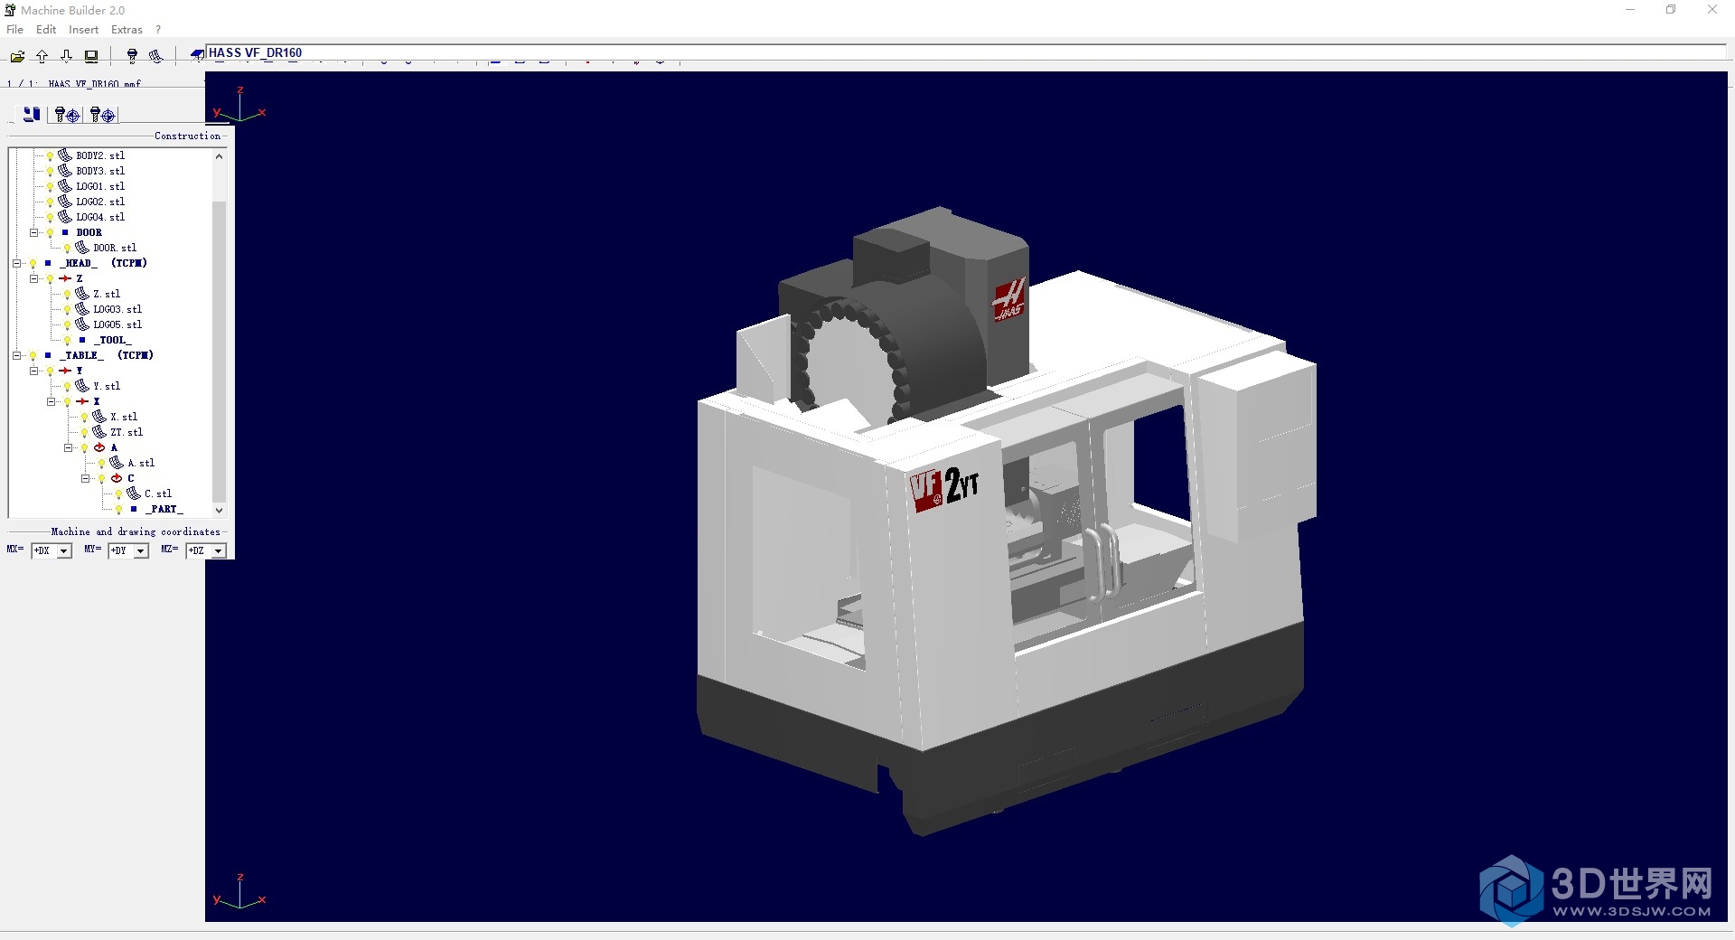Select the DOOR.stl tree label
1735x940 pixels.
pyautogui.click(x=115, y=248)
